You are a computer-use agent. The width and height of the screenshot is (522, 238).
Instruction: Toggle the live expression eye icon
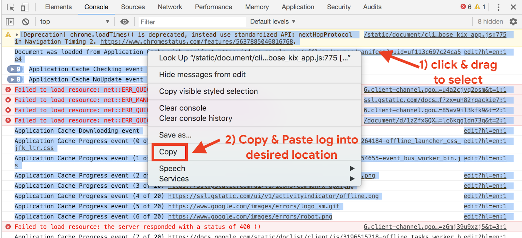coord(124,22)
